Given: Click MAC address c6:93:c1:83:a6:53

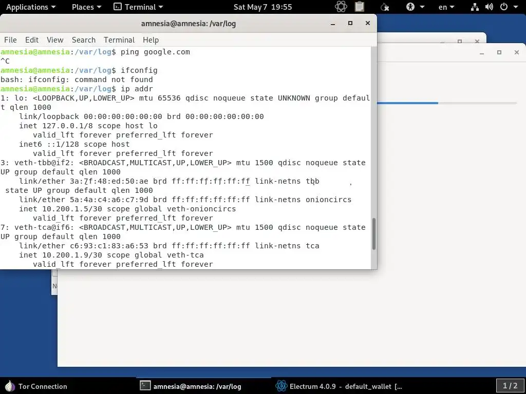Looking at the screenshot, I should point(109,246).
